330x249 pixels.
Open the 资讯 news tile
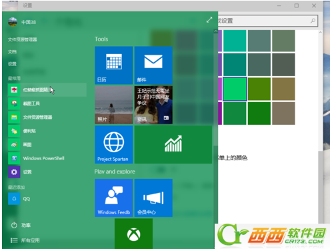pos(153,105)
